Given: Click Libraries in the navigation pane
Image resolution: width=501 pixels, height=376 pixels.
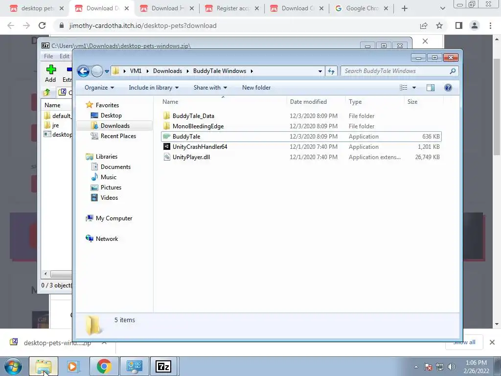Looking at the screenshot, I should (x=106, y=156).
